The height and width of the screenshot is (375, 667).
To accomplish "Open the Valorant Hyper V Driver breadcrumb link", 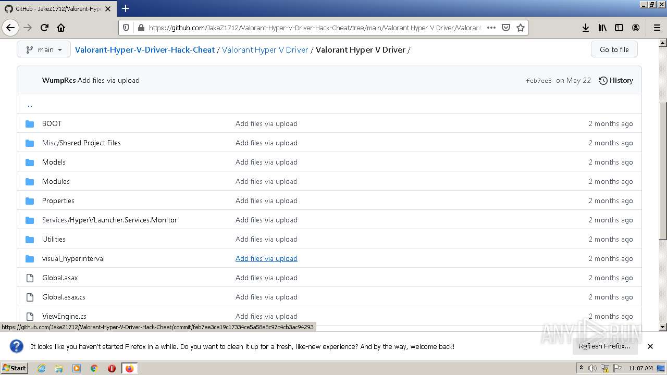I will pos(265,49).
